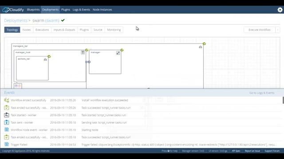Open Report an Issue link
The height and width of the screenshot is (159, 284).
click(x=252, y=151)
